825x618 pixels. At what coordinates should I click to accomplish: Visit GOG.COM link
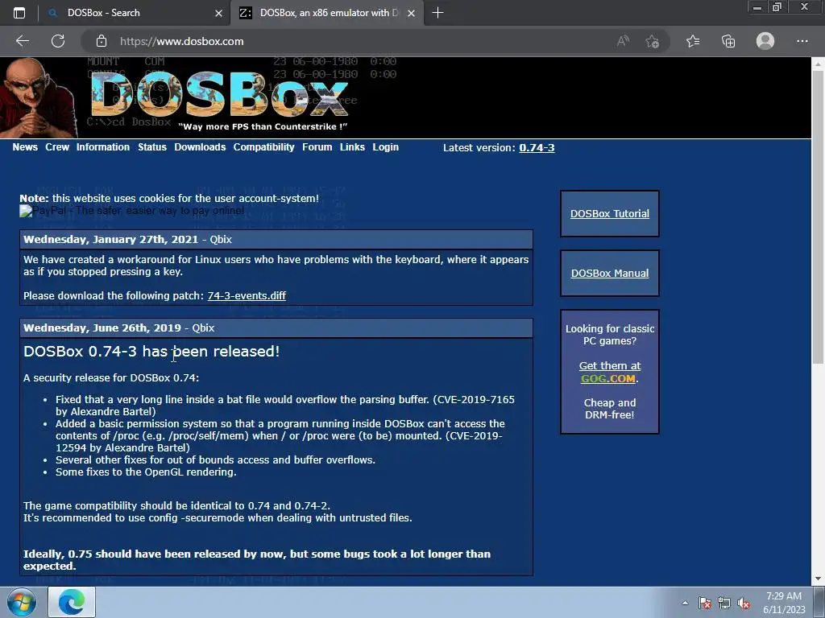(x=607, y=378)
